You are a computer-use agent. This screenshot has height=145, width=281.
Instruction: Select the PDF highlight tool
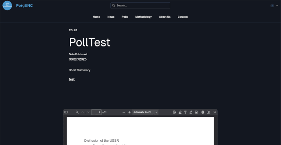tap(180, 112)
